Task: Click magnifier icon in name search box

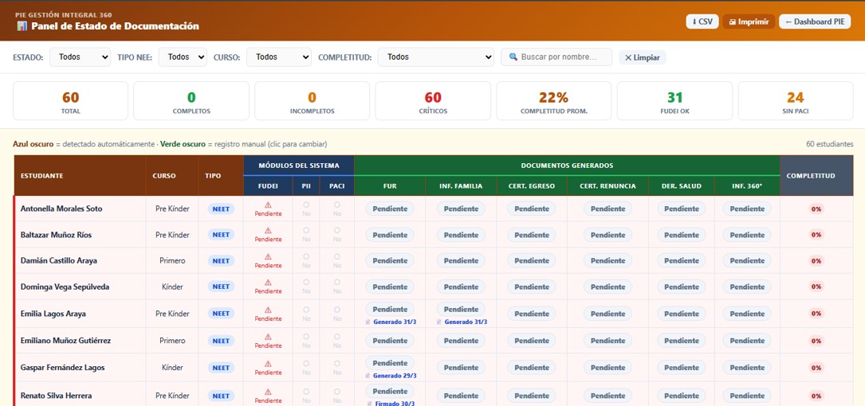Action: (513, 57)
